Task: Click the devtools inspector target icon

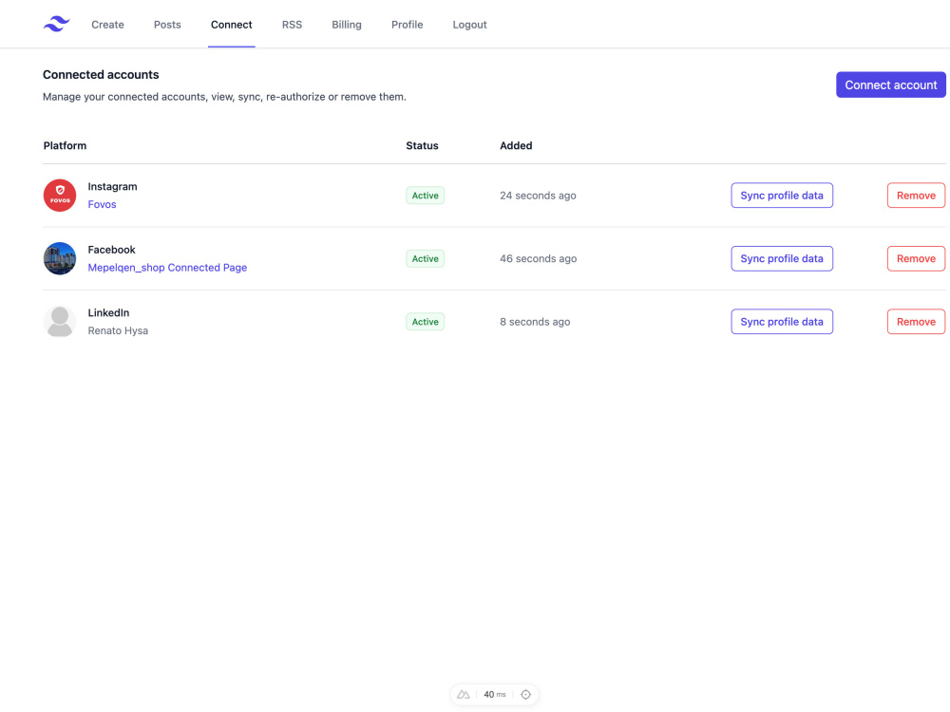Action: (526, 695)
